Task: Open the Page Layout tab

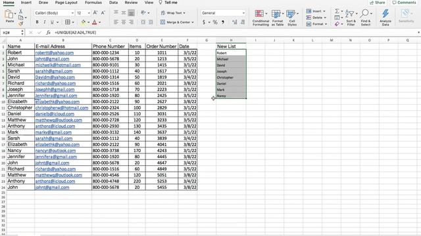Action: pos(66,3)
